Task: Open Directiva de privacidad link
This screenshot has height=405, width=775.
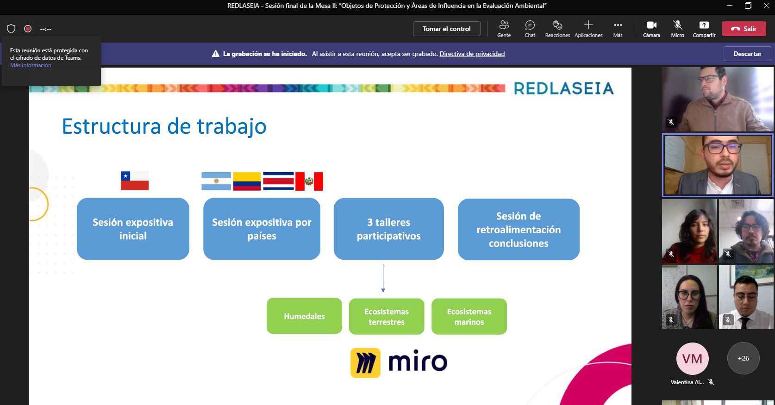Action: pos(472,54)
